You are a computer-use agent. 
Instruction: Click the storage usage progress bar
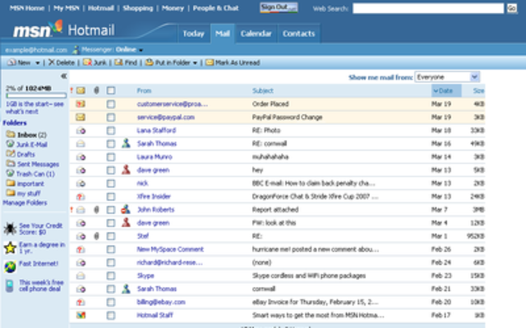pyautogui.click(x=36, y=95)
